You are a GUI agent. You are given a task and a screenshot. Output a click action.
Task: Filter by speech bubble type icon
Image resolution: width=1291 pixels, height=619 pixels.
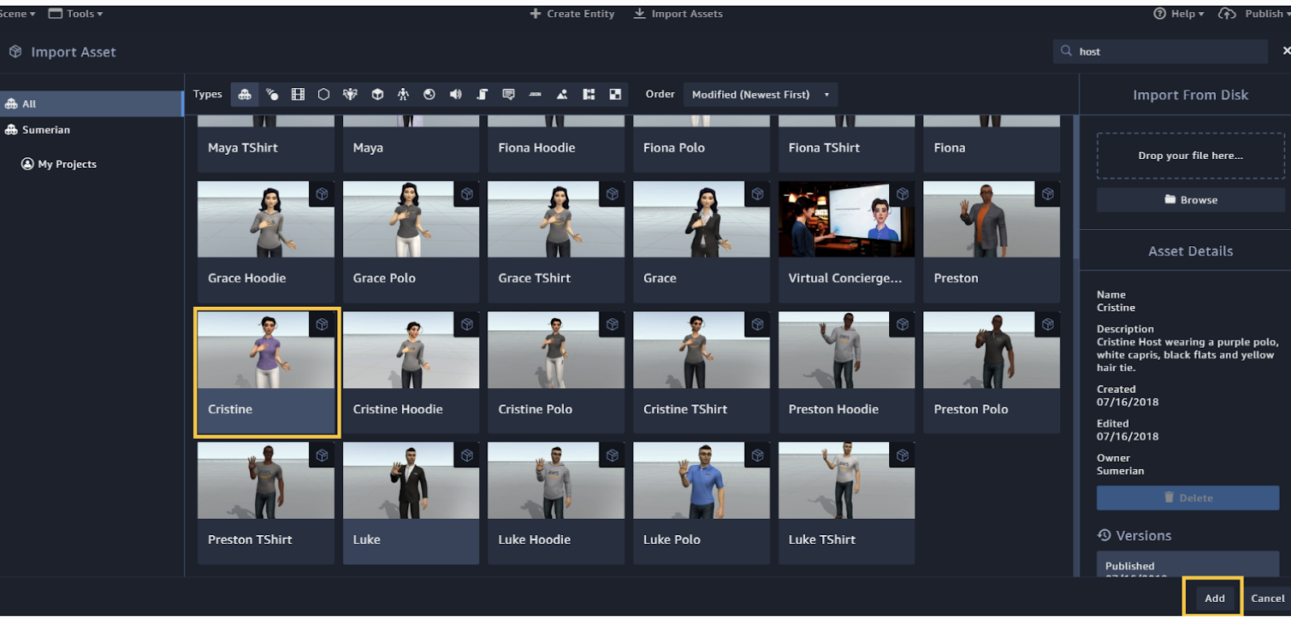(508, 94)
